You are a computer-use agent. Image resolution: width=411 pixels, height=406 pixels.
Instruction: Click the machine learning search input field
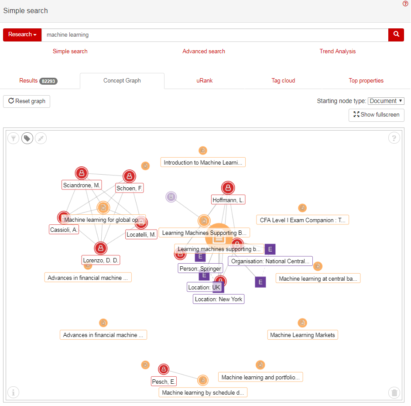pos(215,35)
